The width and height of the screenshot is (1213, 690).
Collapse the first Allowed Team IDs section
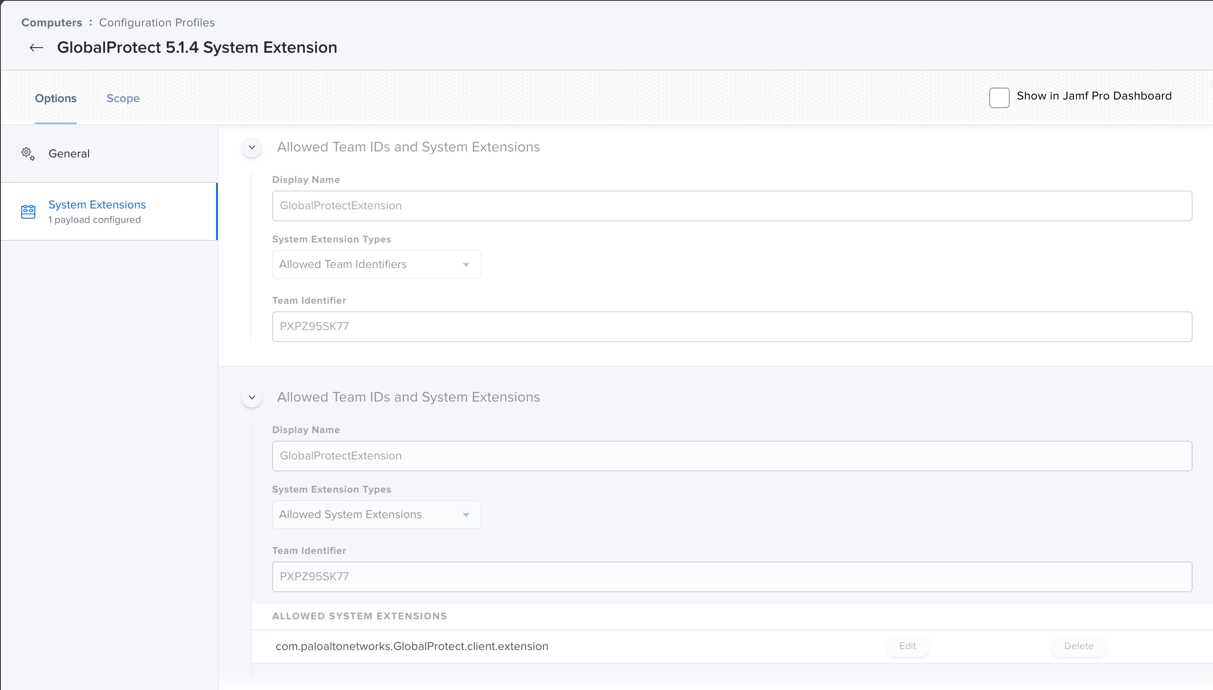252,147
